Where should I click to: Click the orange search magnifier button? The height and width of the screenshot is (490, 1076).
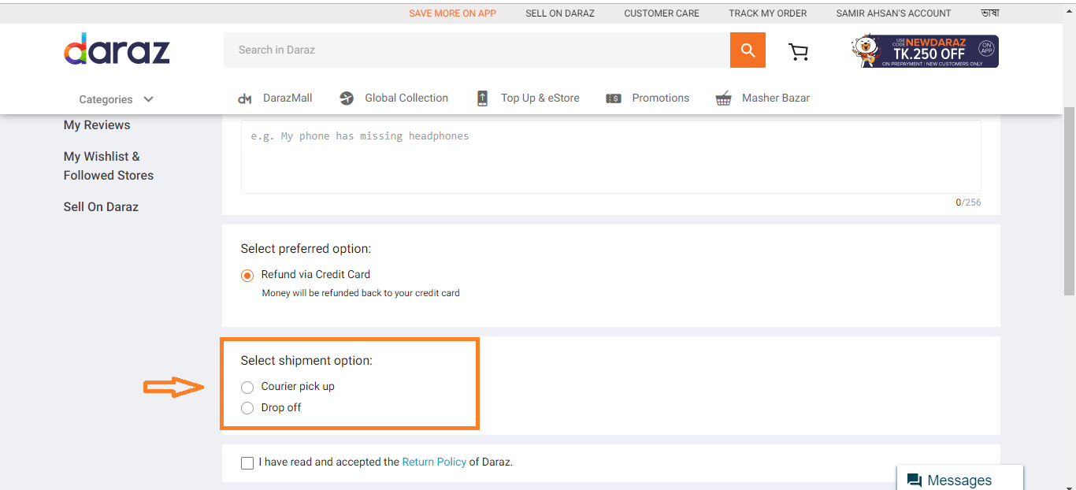tap(748, 50)
